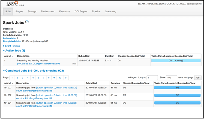Select job id 191001 cell
Viewport: 204px width, 119px height.
(x=8, y=103)
